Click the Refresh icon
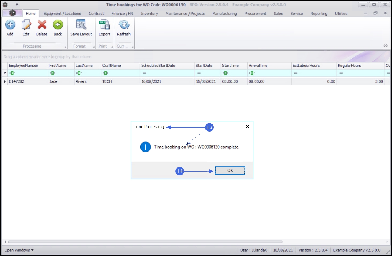Screen dimensions: 392x256 click(124, 25)
